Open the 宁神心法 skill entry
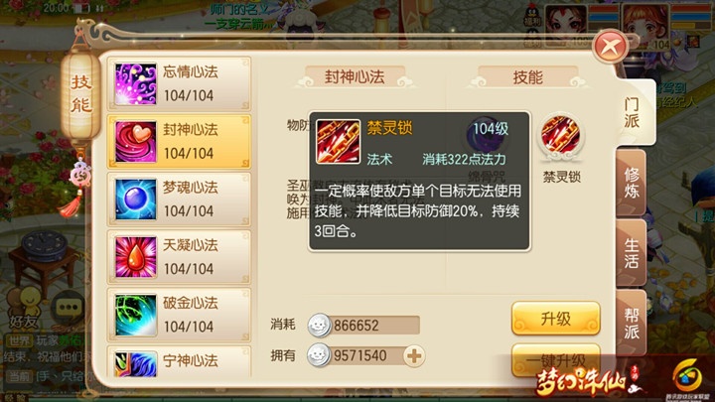715x402 pixels. pos(179,362)
